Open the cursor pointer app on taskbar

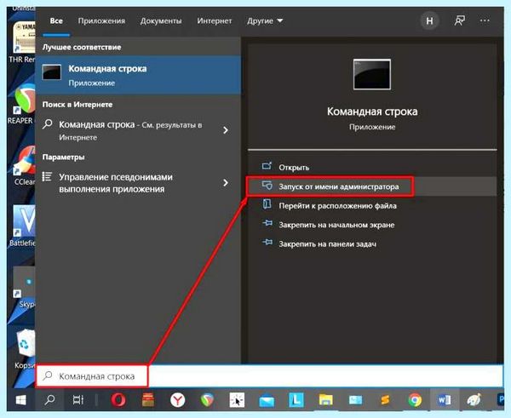(237, 400)
